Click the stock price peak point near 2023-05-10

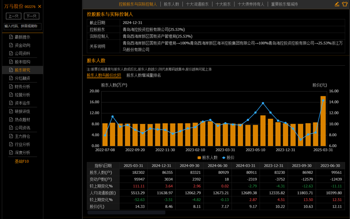(263, 103)
